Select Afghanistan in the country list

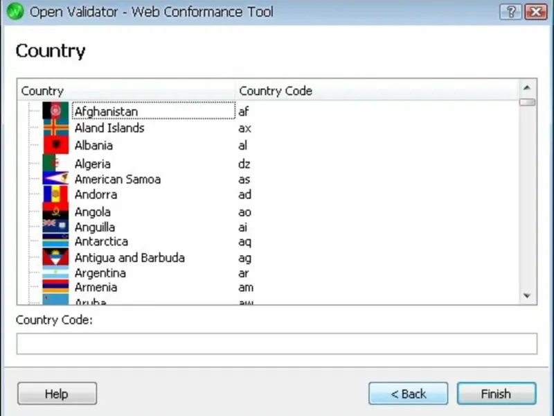point(106,112)
